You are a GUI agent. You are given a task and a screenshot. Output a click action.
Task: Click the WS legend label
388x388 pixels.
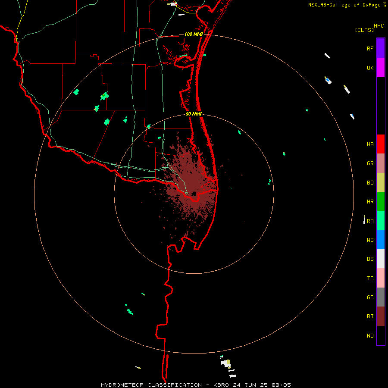tap(370, 240)
